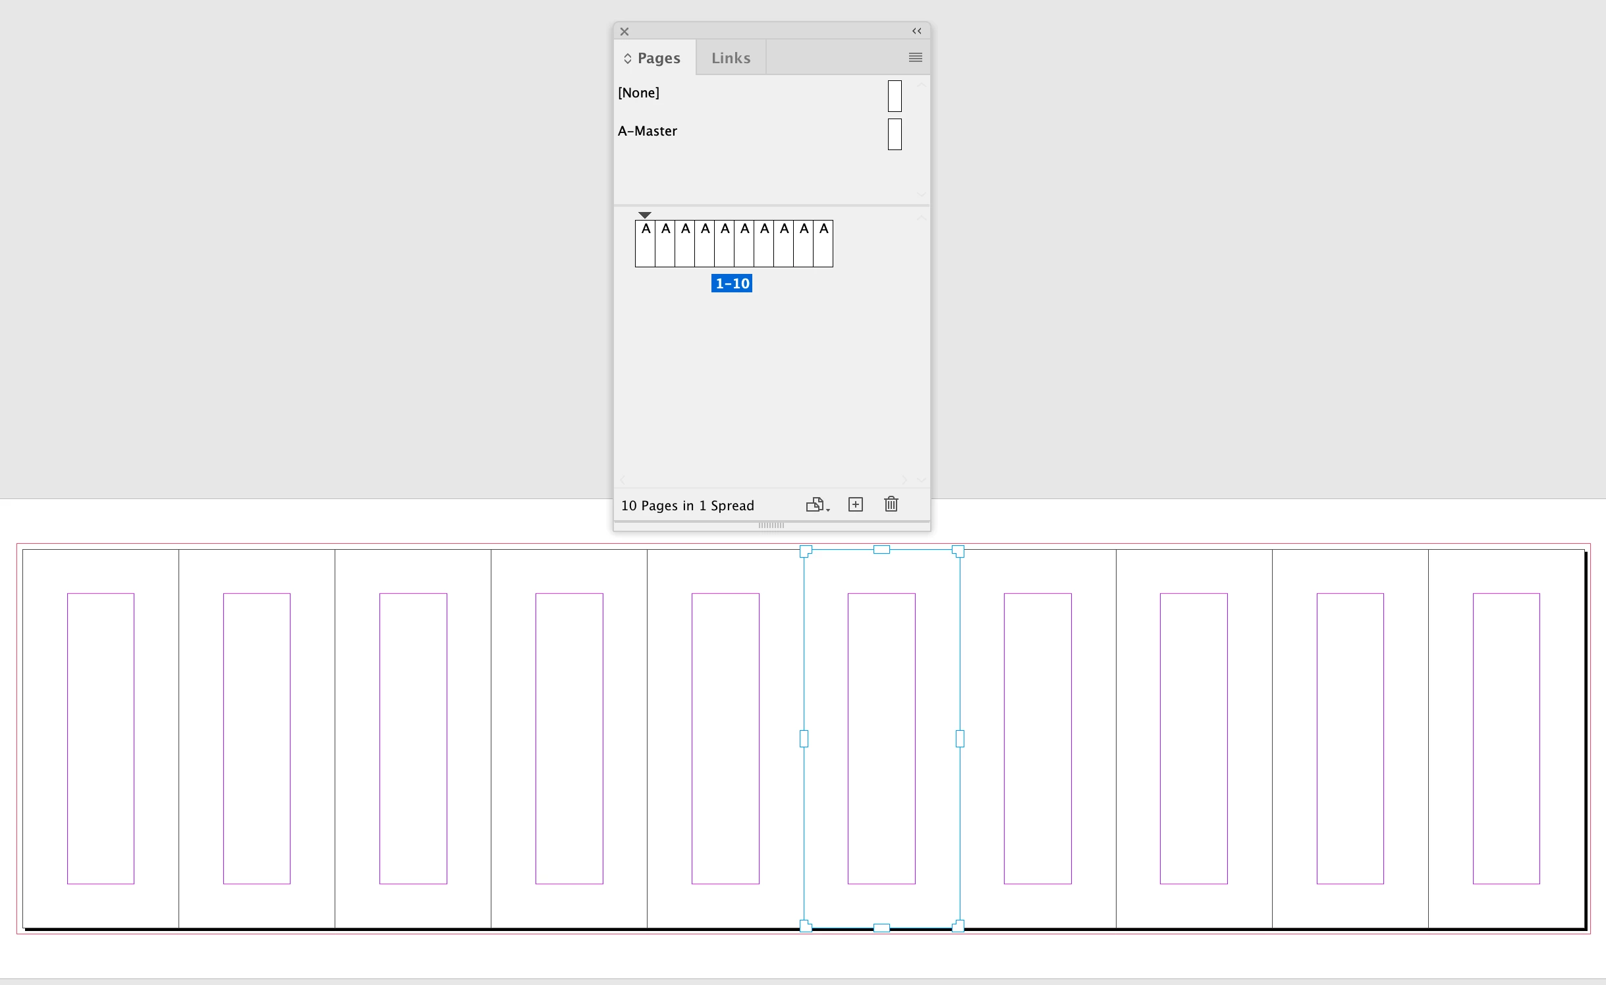
Task: Select first page thumbnail in spread
Action: (645, 244)
